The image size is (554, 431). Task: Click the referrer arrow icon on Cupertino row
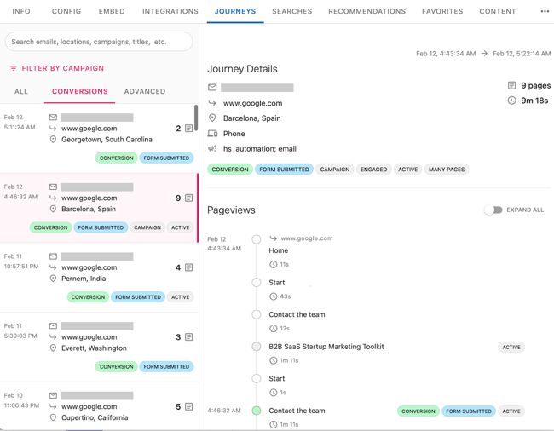pos(53,406)
